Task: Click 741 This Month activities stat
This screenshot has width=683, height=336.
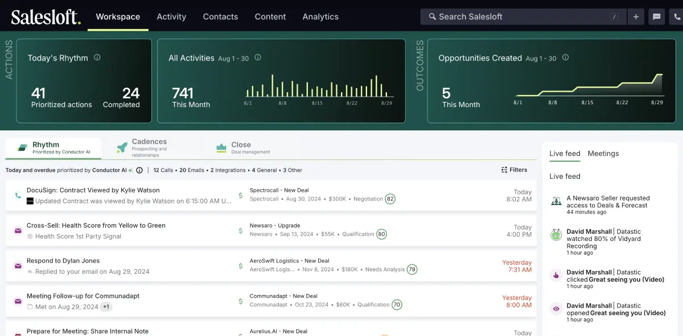Action: point(191,97)
